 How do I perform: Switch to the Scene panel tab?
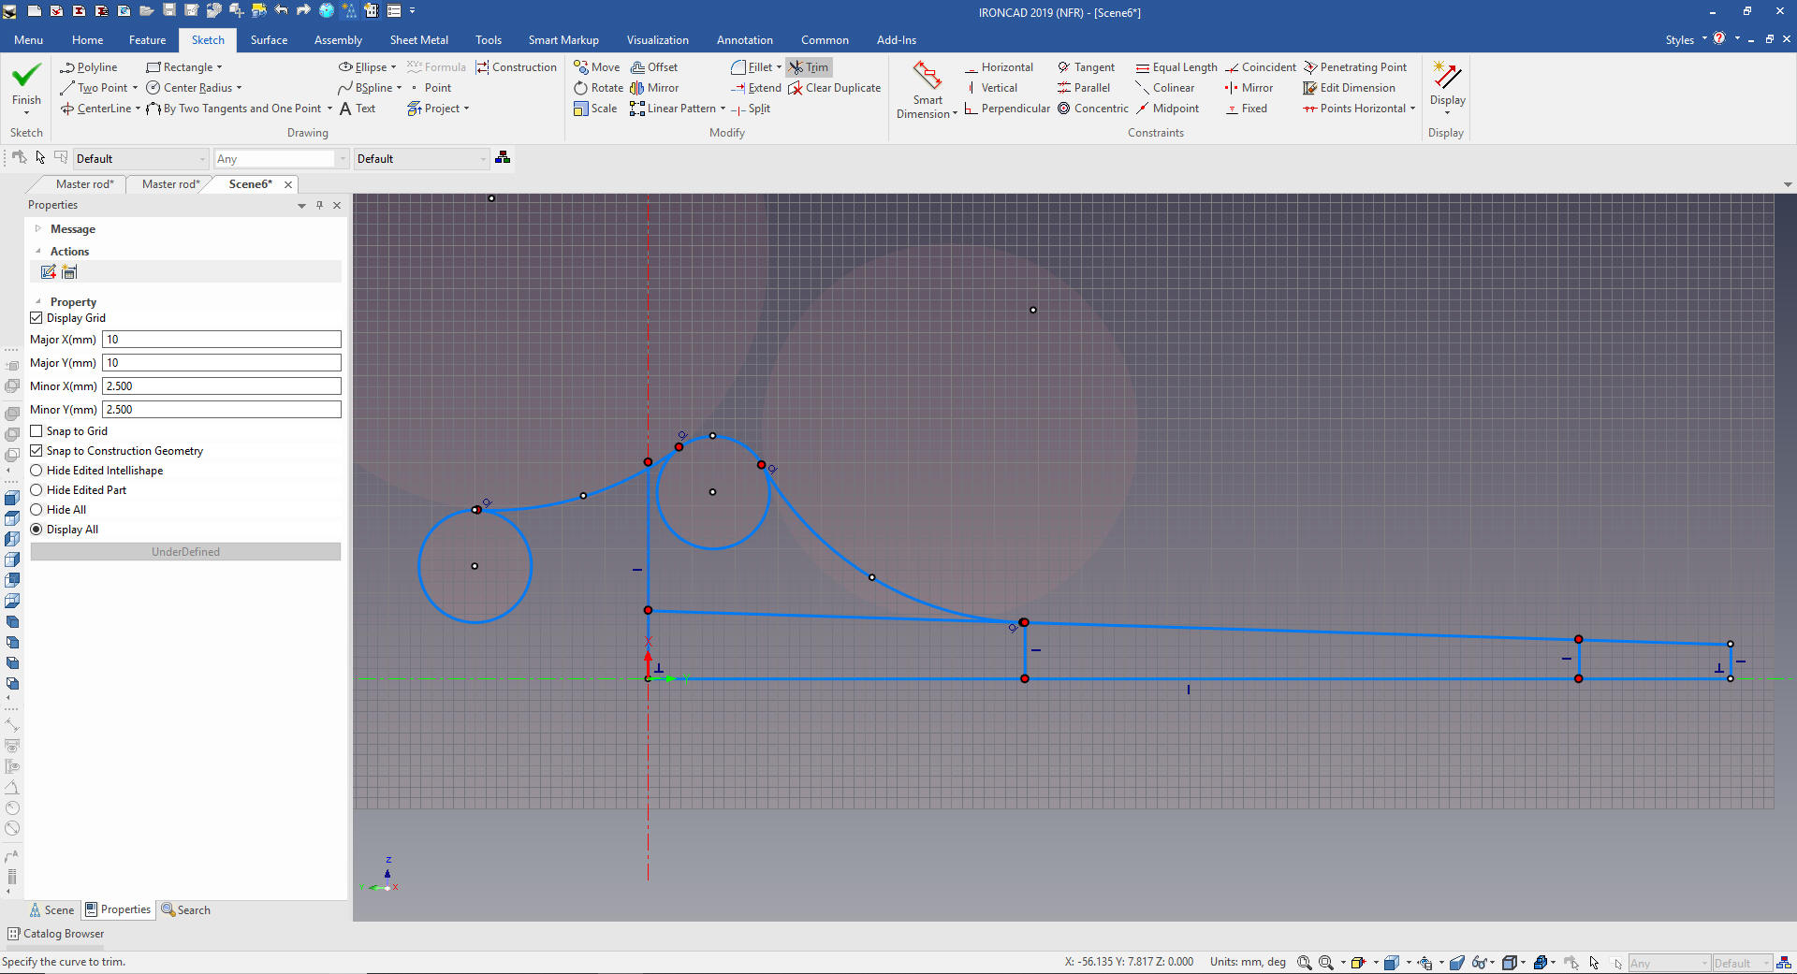tap(51, 910)
